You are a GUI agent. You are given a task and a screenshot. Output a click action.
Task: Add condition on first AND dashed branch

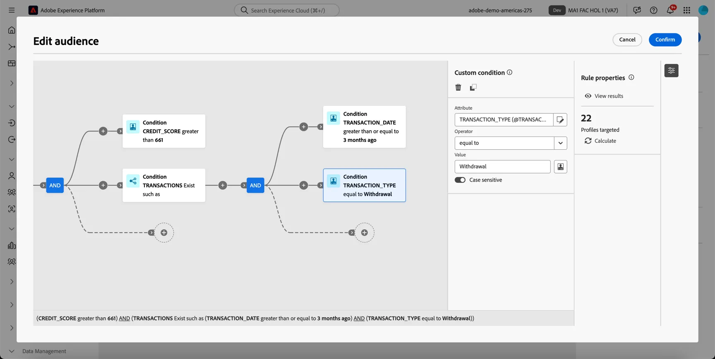pyautogui.click(x=164, y=232)
